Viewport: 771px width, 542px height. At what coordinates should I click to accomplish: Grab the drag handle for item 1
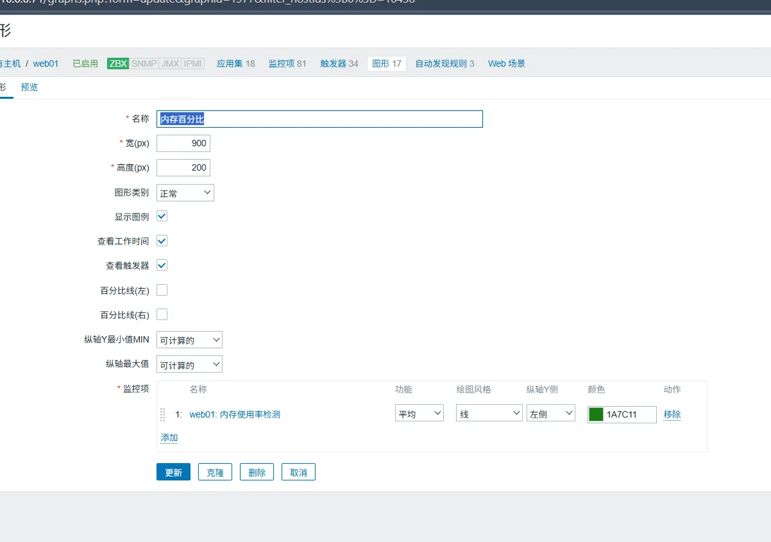[163, 414]
